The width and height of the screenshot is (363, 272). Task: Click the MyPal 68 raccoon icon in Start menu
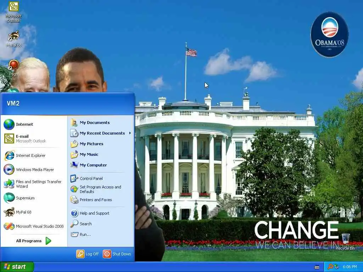[9, 212]
